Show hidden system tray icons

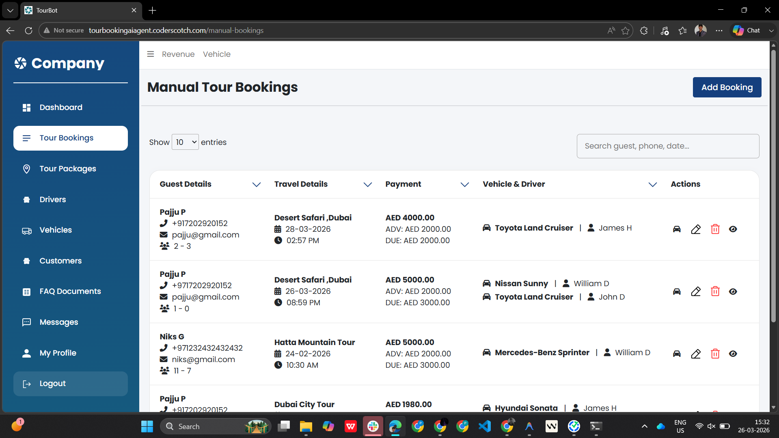[x=644, y=426]
